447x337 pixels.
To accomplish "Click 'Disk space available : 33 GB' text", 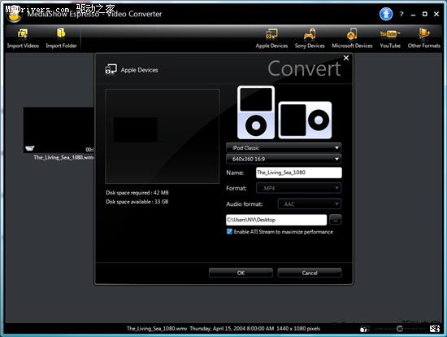I will [137, 202].
